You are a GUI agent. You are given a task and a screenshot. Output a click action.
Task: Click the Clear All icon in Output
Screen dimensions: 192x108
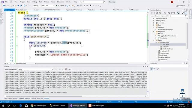click(66, 69)
